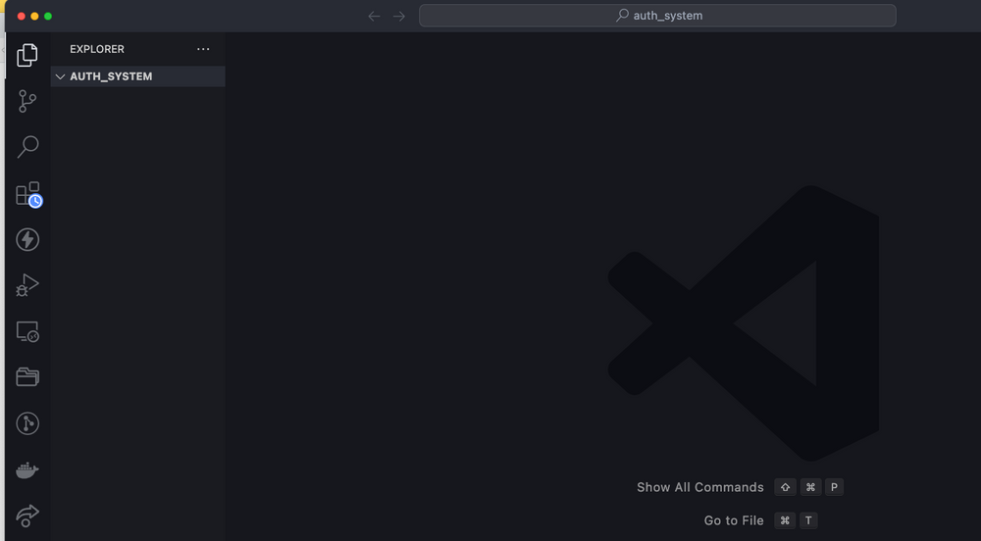Image resolution: width=981 pixels, height=541 pixels.
Task: Click the auth_system command center search box
Action: 657,16
